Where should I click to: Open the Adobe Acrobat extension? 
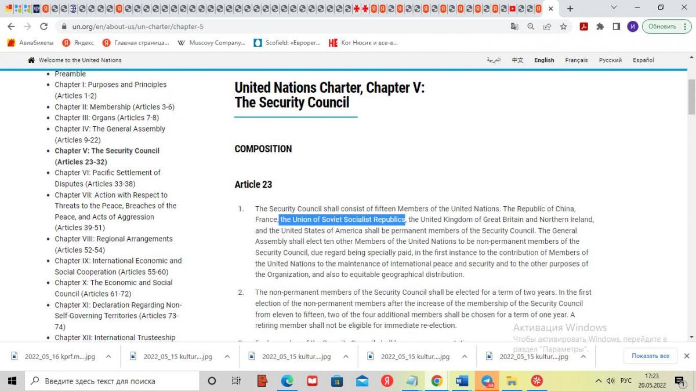pyautogui.click(x=584, y=27)
